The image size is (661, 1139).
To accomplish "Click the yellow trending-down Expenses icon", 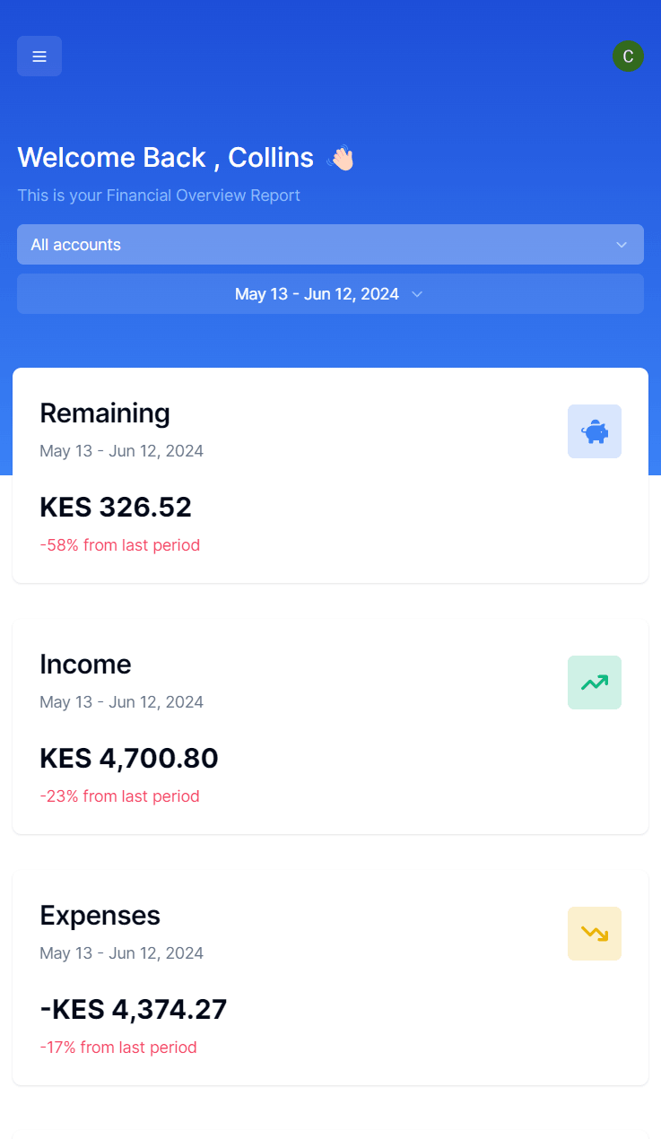I will pyautogui.click(x=595, y=934).
